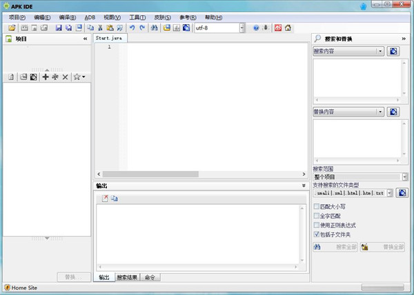The image size is (414, 295).
Task: Click the 替换全部 button
Action: [382, 247]
